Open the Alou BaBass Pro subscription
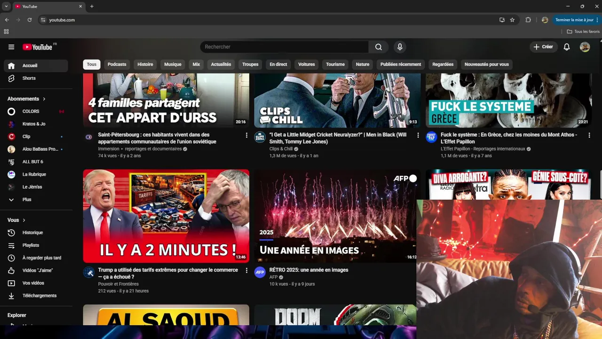The height and width of the screenshot is (339, 602). 36,149
